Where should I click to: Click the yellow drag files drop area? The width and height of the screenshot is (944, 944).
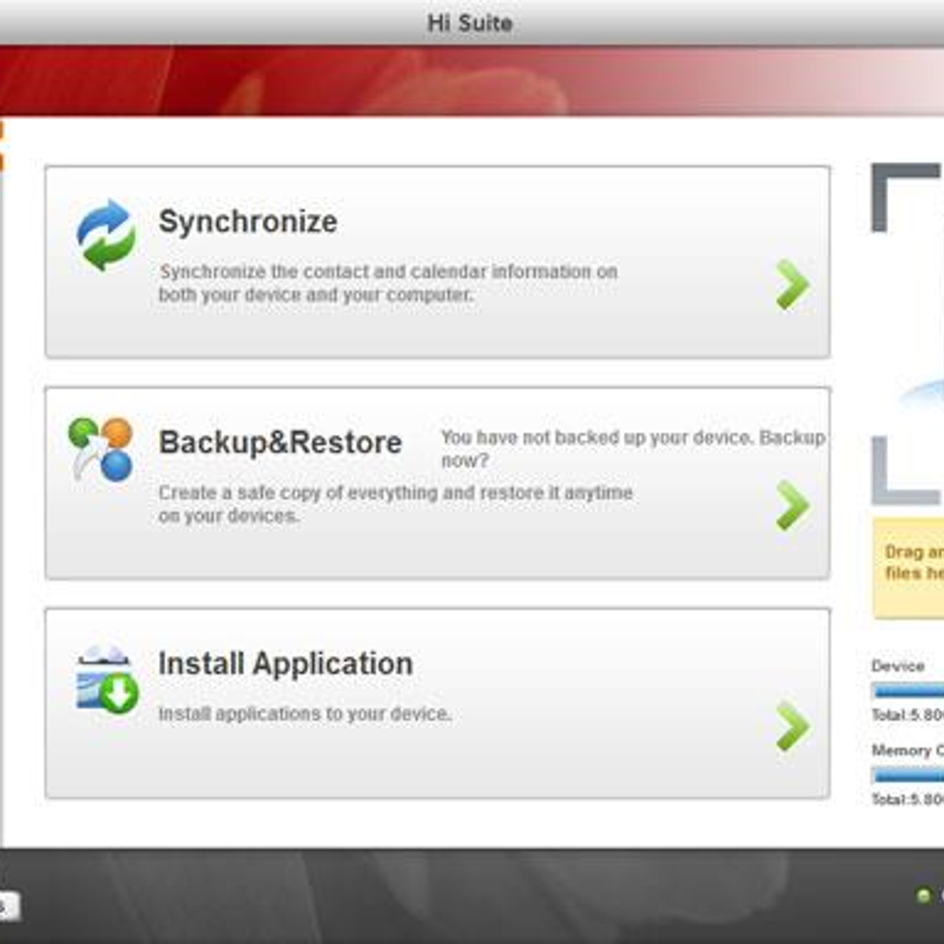click(909, 567)
